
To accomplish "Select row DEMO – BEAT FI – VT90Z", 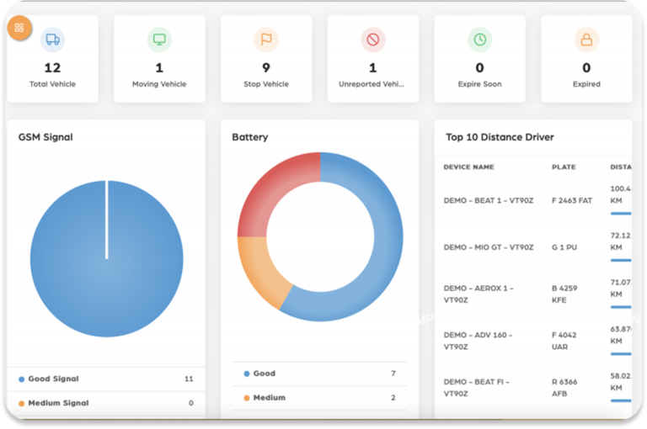I will click(533, 388).
